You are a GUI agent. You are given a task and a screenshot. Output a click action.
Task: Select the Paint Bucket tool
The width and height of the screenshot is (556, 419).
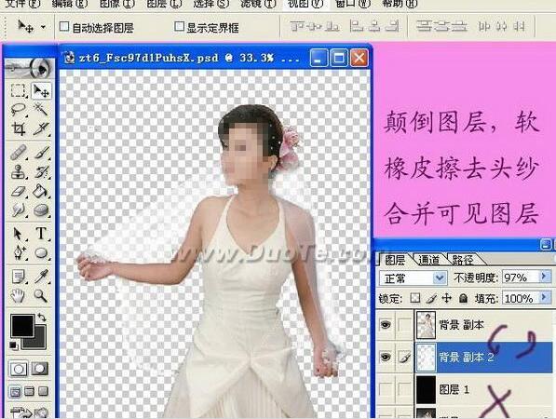41,192
